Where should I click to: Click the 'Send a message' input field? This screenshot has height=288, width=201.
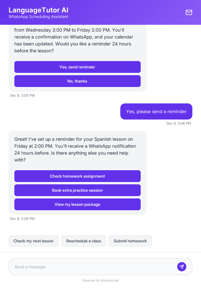(x=86, y=266)
